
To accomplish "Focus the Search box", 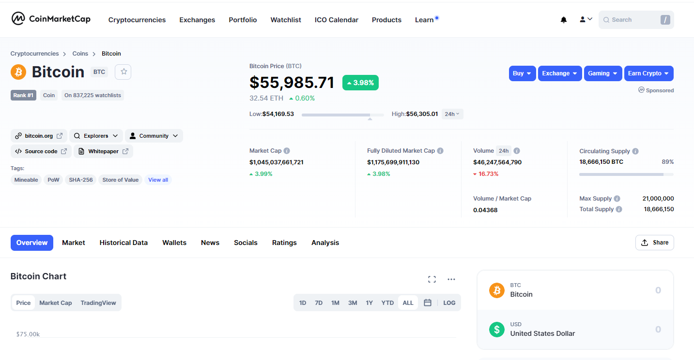I will pyautogui.click(x=636, y=20).
